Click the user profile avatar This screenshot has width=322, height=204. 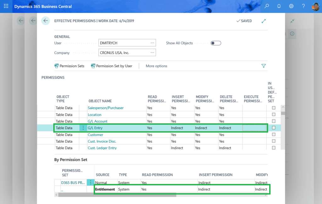[x=315, y=6]
